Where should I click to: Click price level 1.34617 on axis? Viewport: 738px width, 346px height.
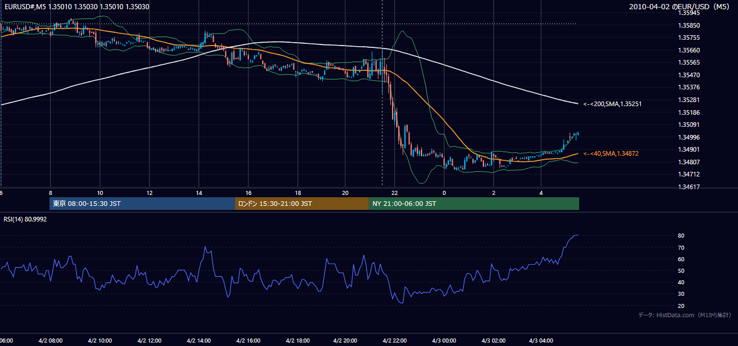689,187
